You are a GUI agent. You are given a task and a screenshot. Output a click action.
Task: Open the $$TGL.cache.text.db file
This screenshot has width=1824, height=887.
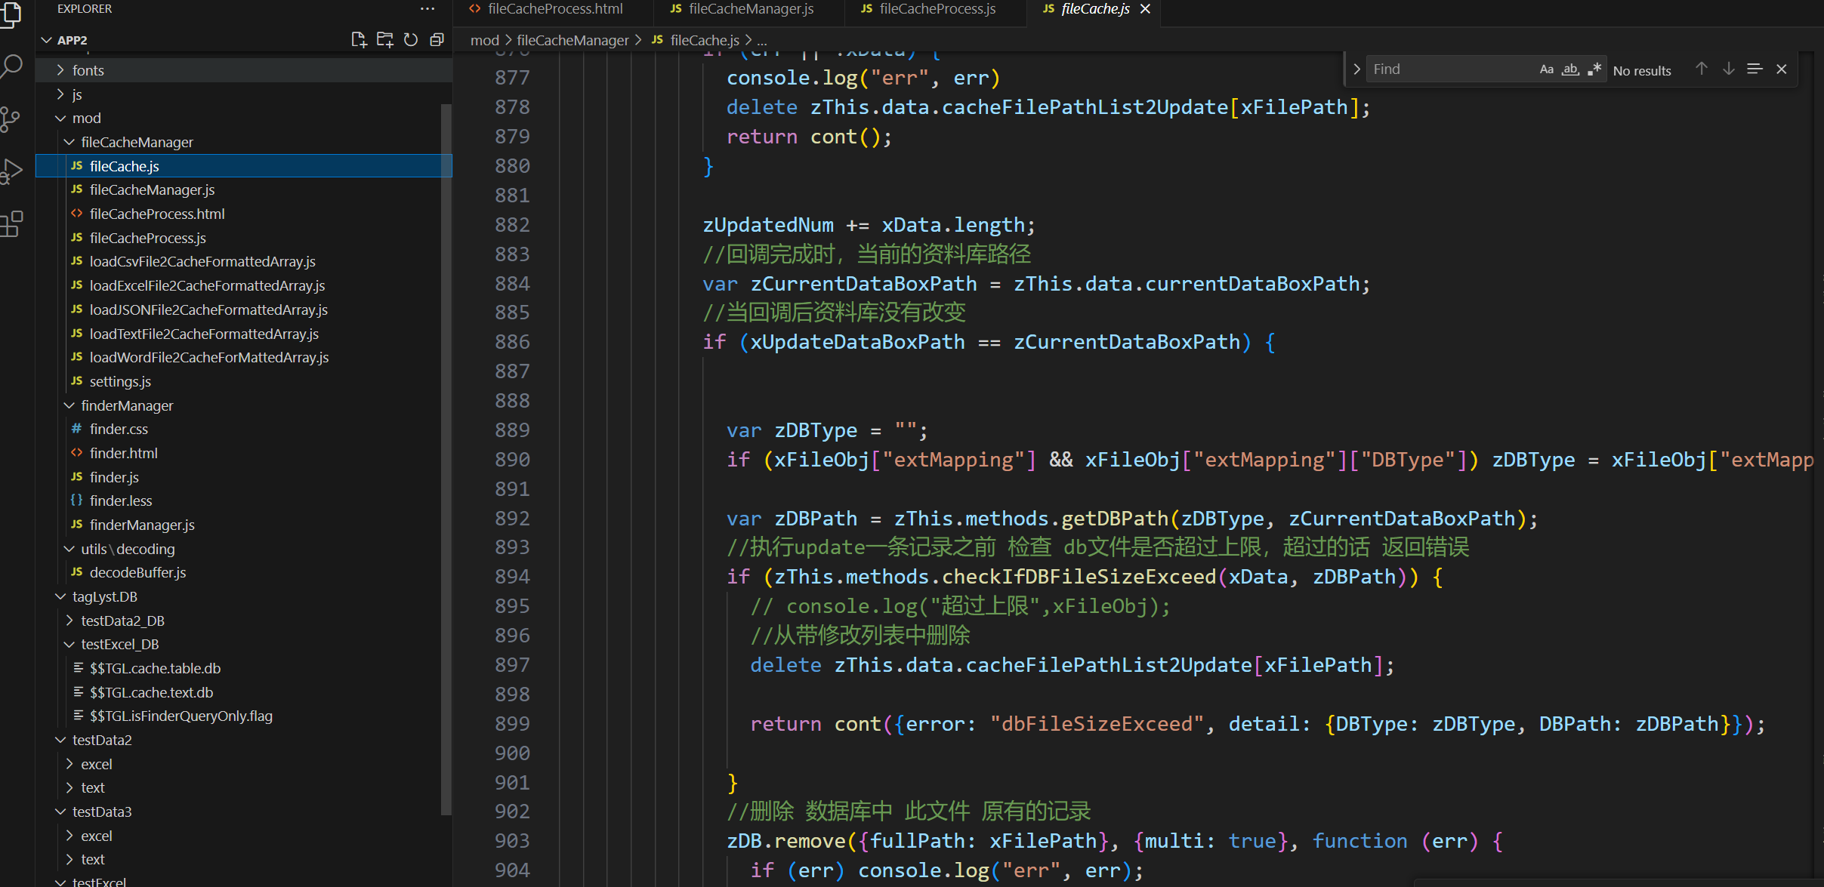pyautogui.click(x=243, y=692)
